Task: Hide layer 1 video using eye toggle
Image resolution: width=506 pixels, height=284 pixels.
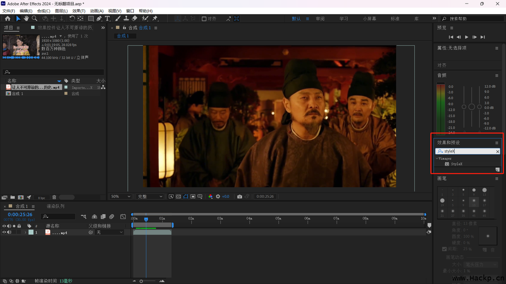Action: coord(4,232)
